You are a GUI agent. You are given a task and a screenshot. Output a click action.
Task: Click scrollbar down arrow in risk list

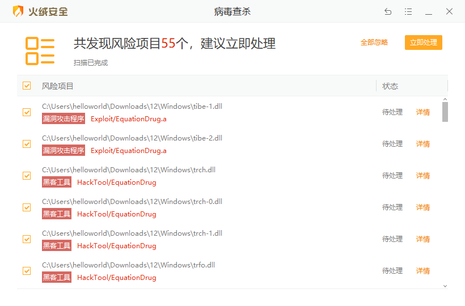445,286
